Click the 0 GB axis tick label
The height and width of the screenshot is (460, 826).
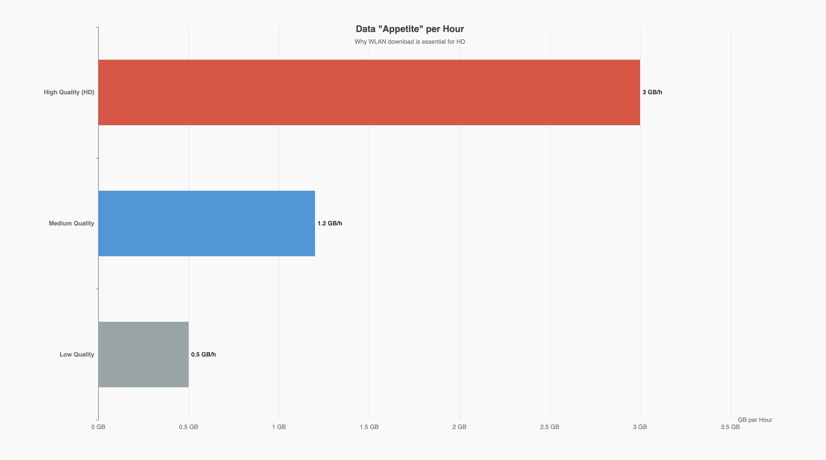tap(98, 427)
